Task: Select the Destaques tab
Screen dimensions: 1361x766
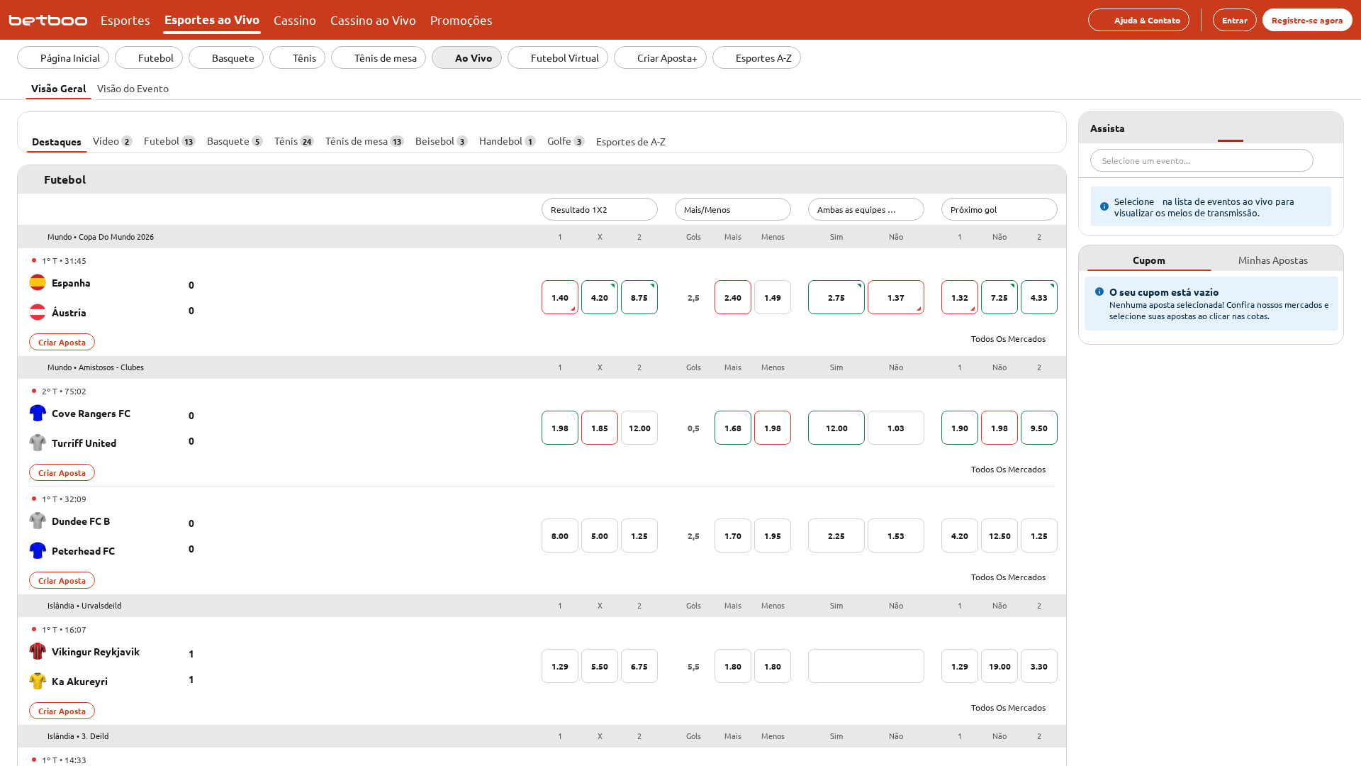Action: [57, 141]
